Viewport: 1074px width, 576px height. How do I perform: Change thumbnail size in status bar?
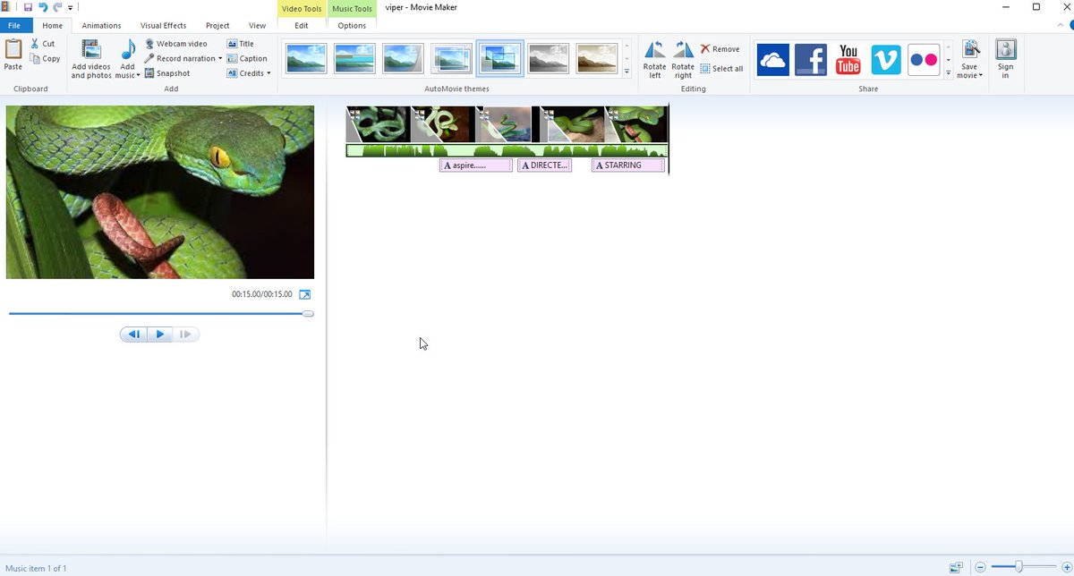coord(956,567)
